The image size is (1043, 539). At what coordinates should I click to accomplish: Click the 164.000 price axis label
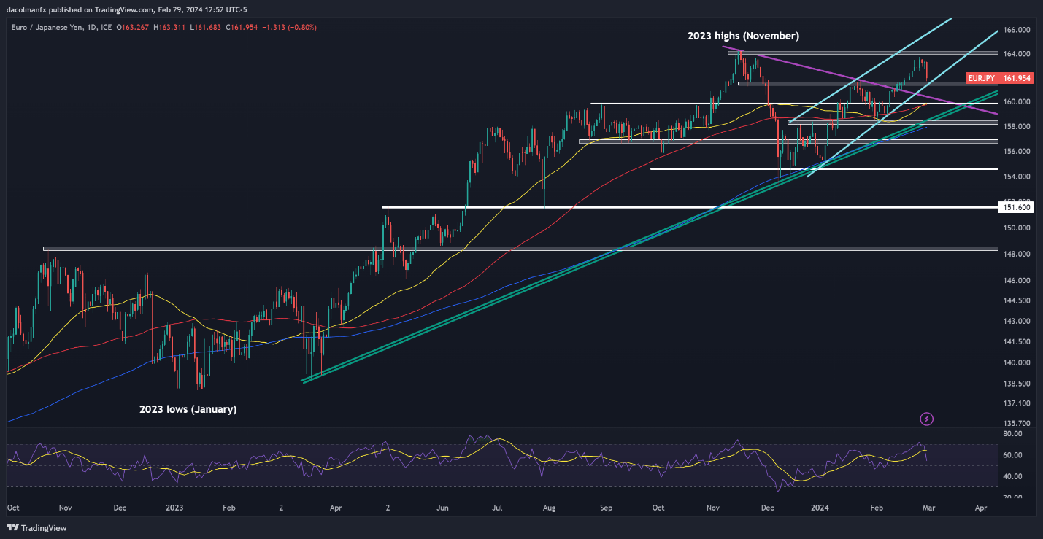(1017, 54)
